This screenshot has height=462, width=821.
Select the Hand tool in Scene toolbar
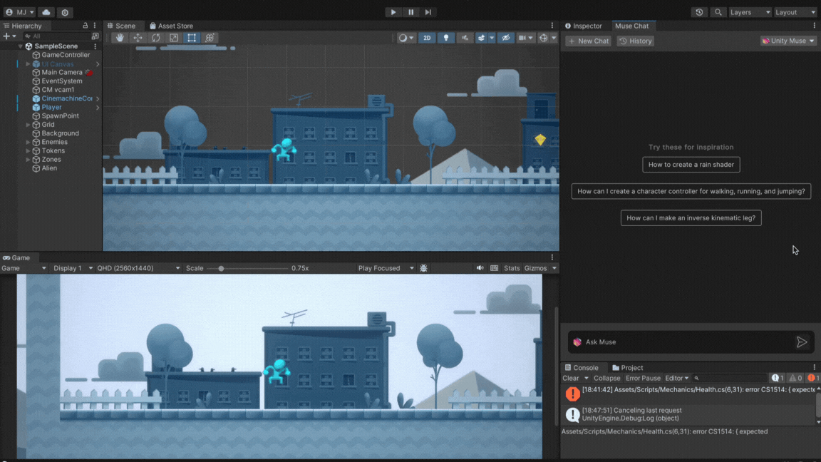pyautogui.click(x=120, y=38)
